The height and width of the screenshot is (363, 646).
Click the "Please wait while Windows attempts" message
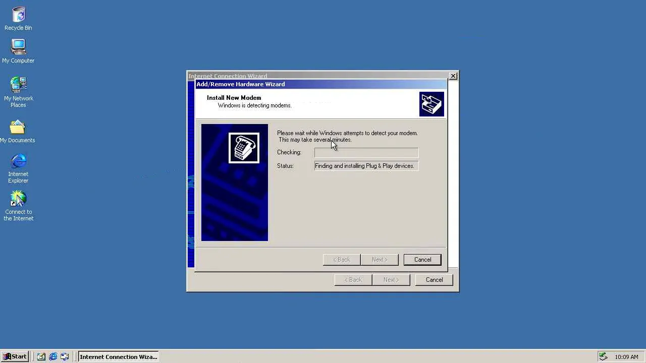tap(347, 136)
